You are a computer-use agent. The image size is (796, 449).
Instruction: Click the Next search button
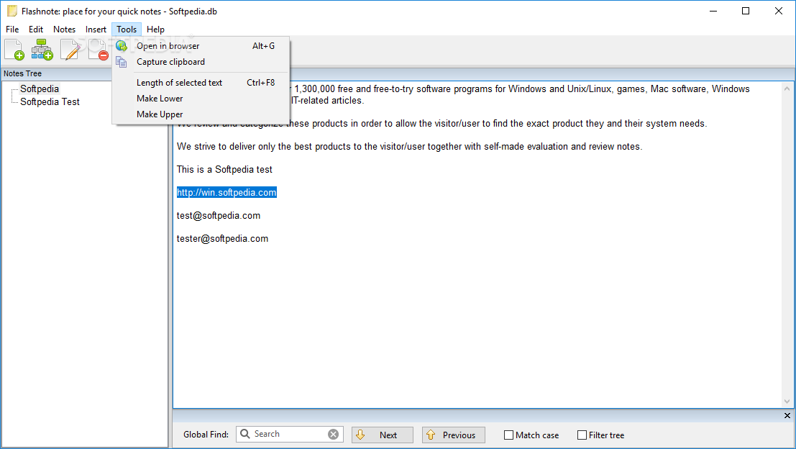click(383, 435)
